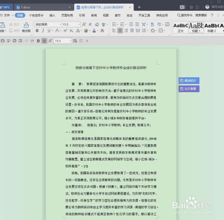Apply the 标题 1 style

click(196, 27)
